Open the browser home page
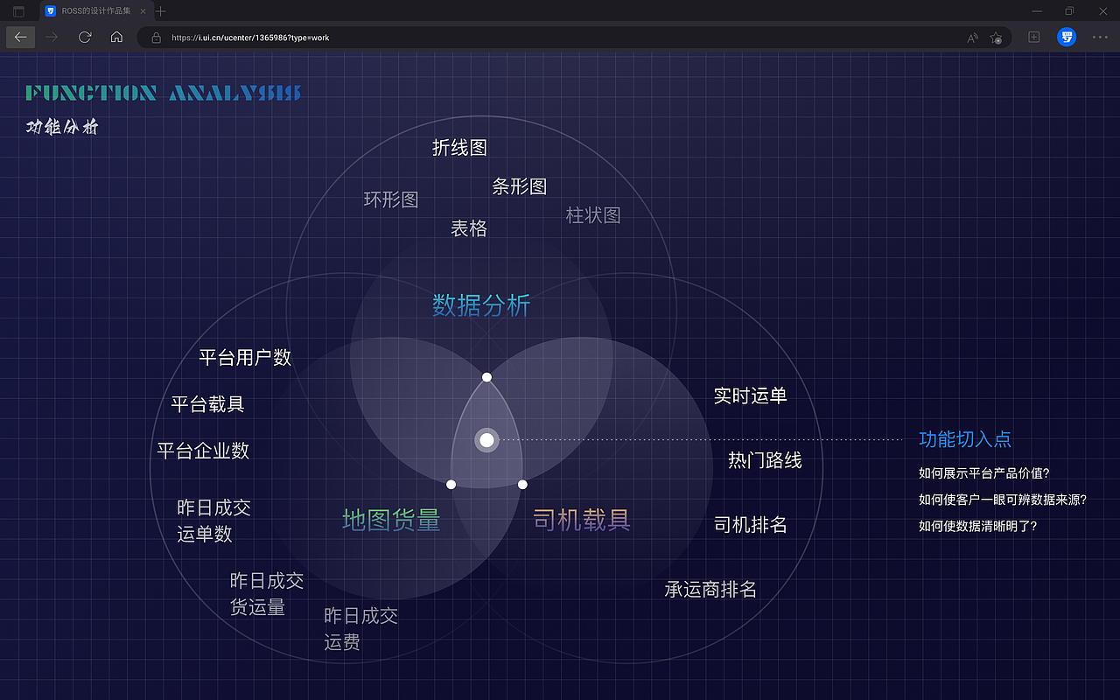Viewport: 1120px width, 700px height. pyautogui.click(x=117, y=37)
